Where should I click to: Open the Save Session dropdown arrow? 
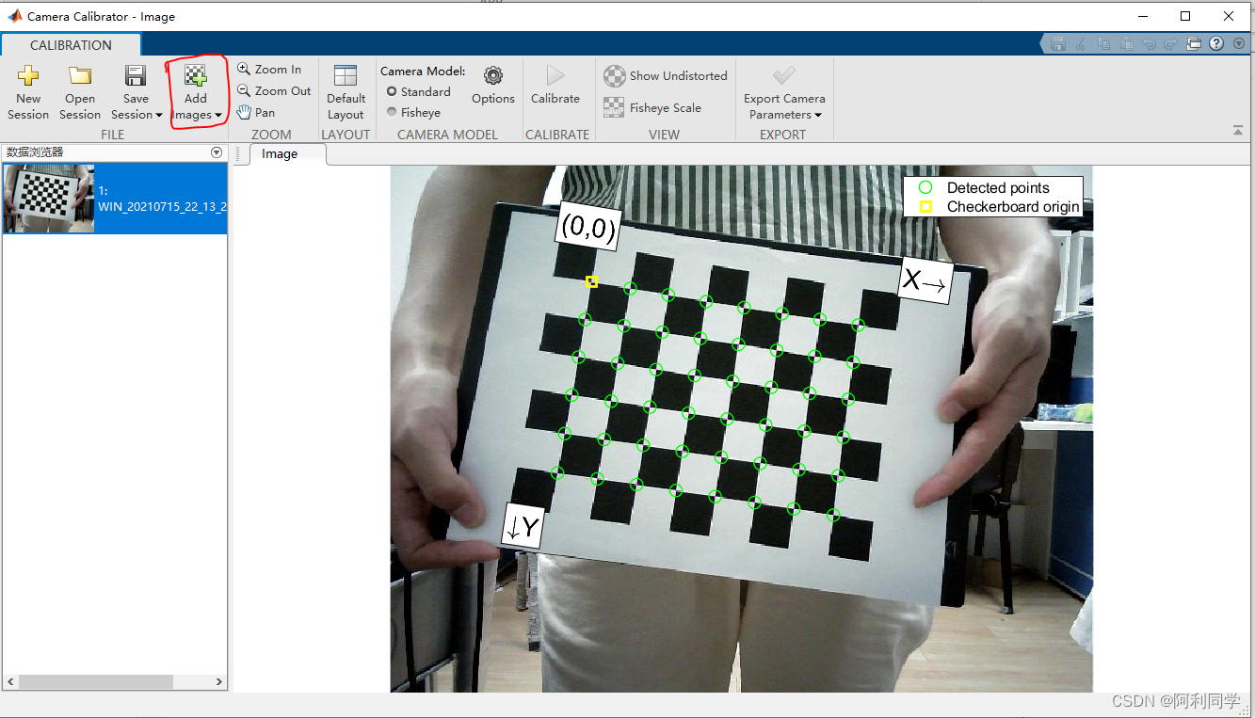pyautogui.click(x=159, y=115)
